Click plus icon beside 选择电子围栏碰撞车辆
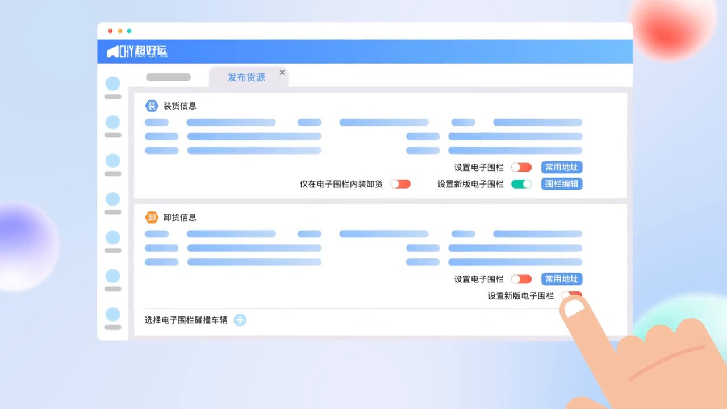This screenshot has width=727, height=409. tap(240, 320)
